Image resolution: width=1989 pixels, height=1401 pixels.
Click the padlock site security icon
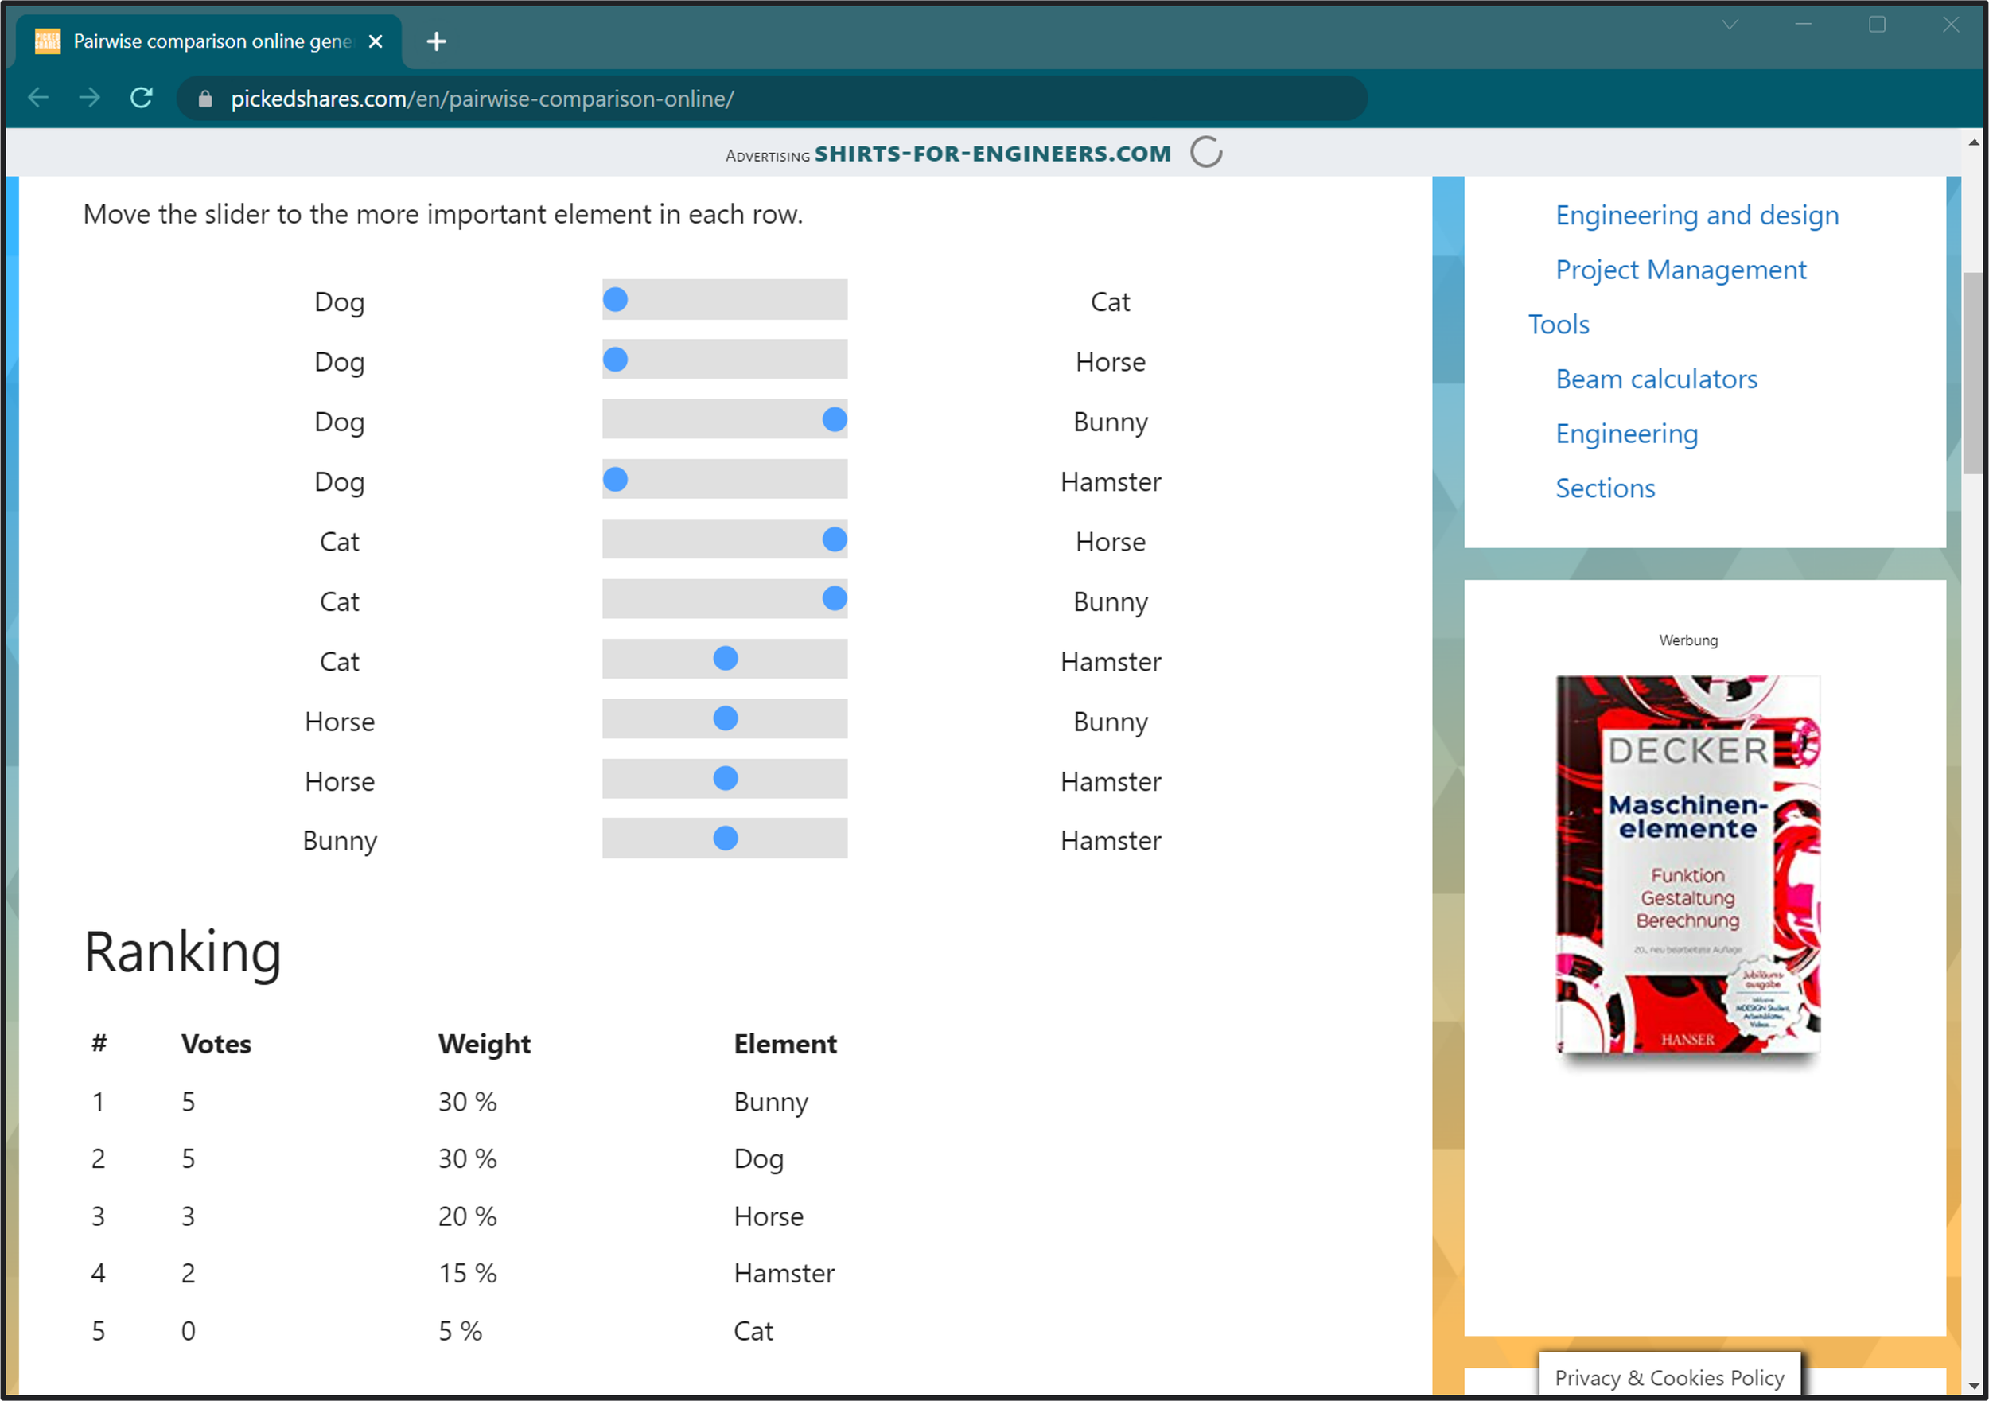tap(205, 98)
